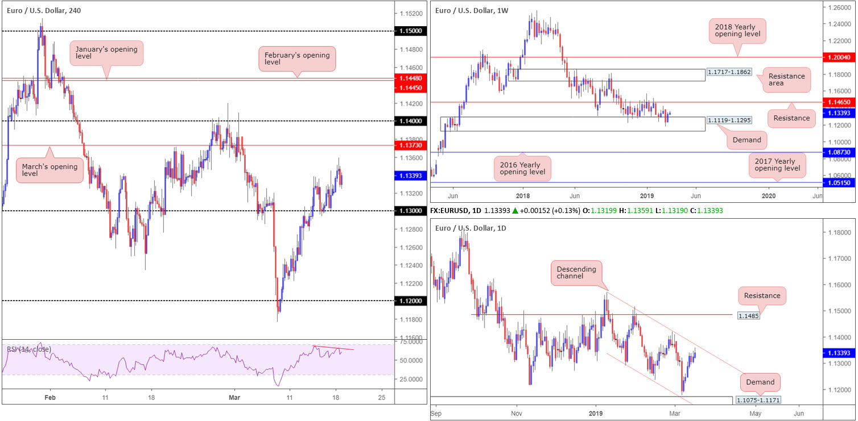Select the weekly chart "Resistance" callout
Image resolution: width=858 pixels, height=421 pixels.
790,118
